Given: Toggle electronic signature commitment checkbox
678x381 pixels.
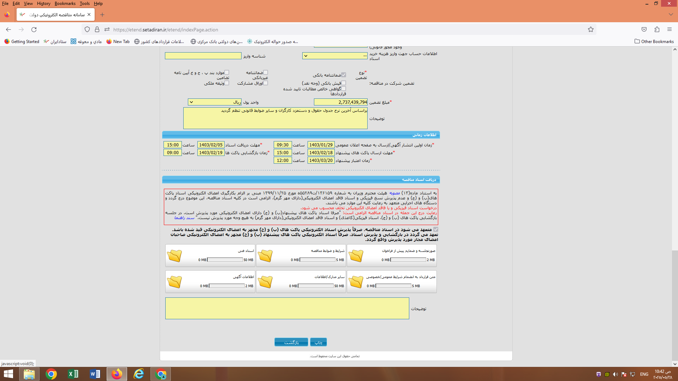Looking at the screenshot, I should (x=436, y=229).
